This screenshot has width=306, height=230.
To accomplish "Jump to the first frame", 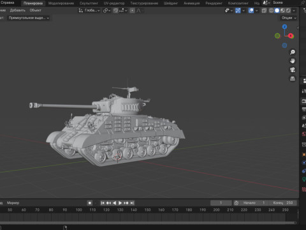I will coord(103,203).
